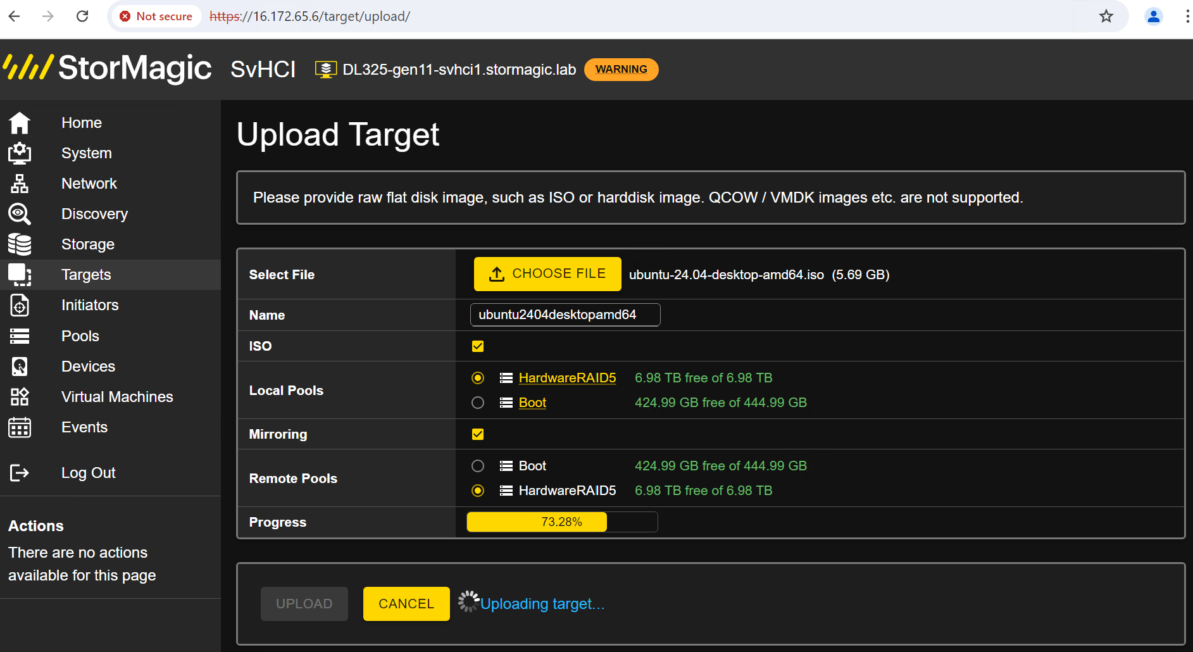This screenshot has height=652, width=1193.
Task: Click the Targets icon in sidebar
Action: 20,275
